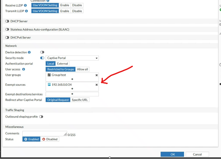Image resolution: width=221 pixels, height=159 pixels.
Task: Select Enable for Transmit LLDP
Action: click(65, 11)
